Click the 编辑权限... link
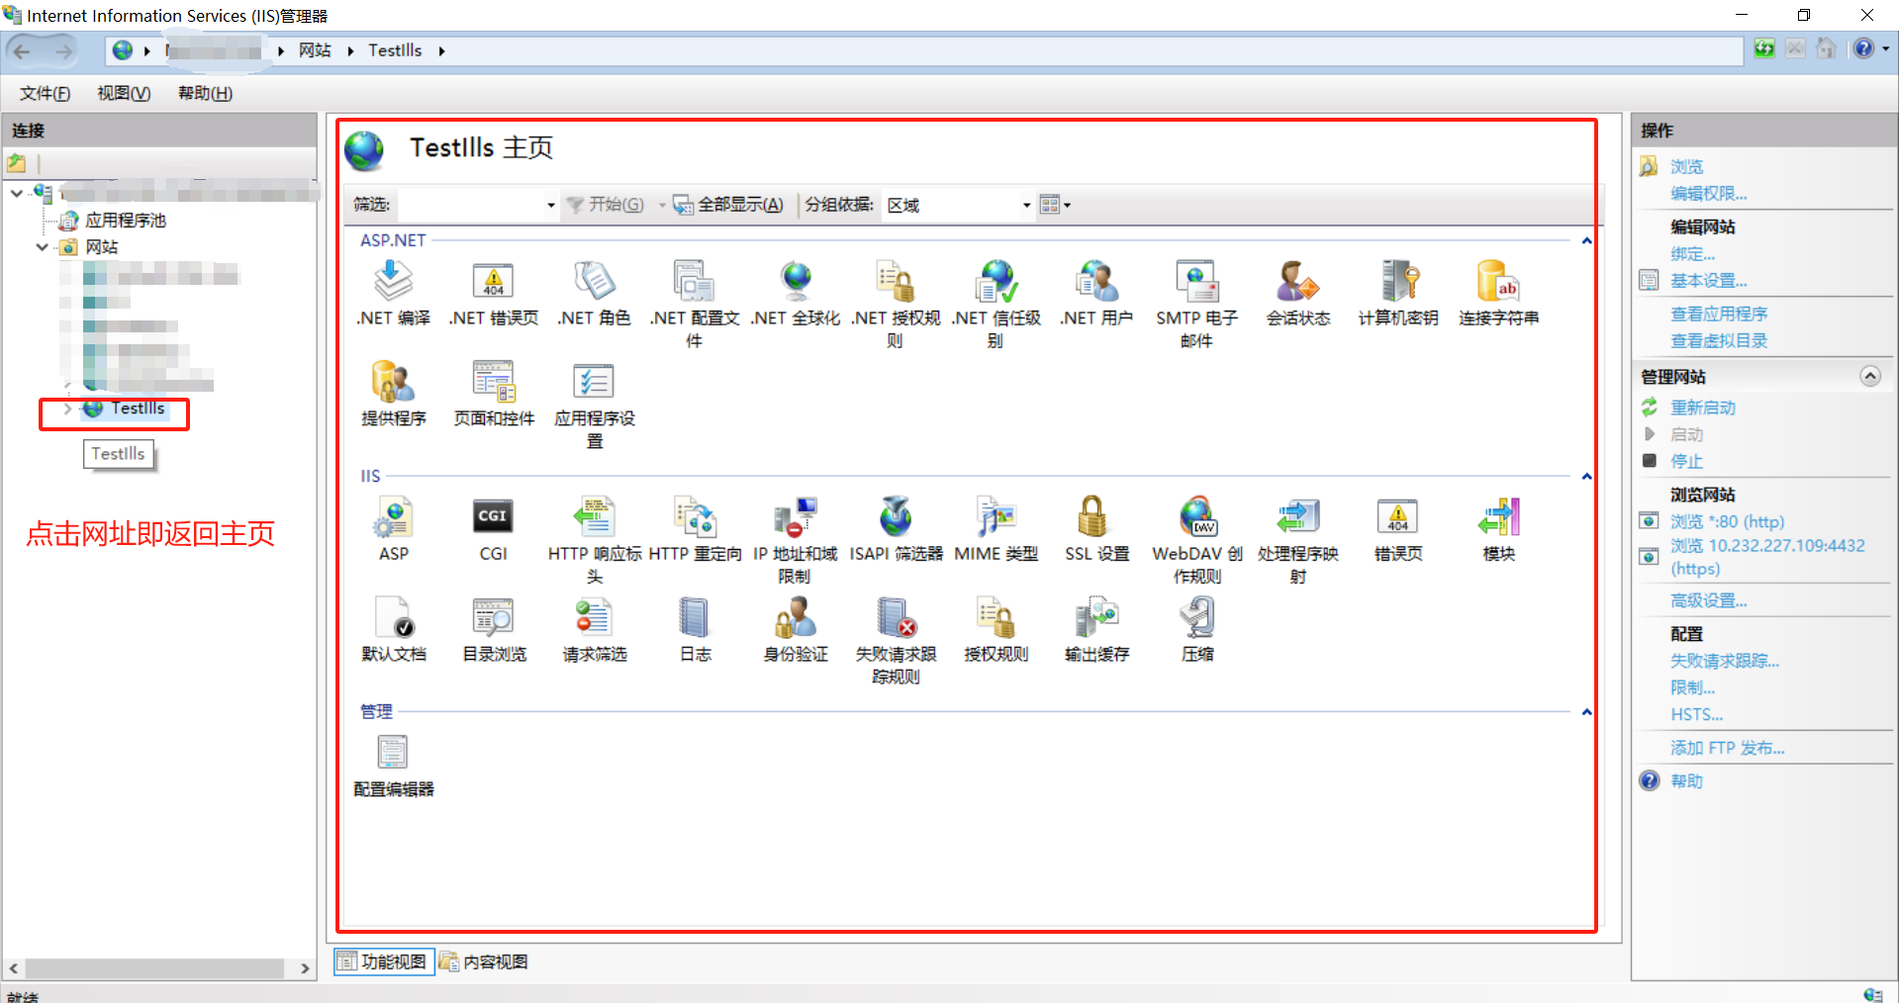This screenshot has width=1899, height=1003. [x=1708, y=194]
